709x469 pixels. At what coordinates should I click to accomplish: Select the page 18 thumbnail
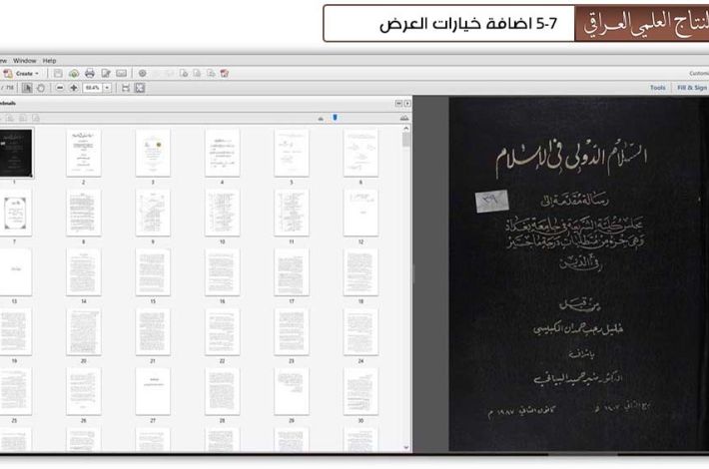coord(360,272)
